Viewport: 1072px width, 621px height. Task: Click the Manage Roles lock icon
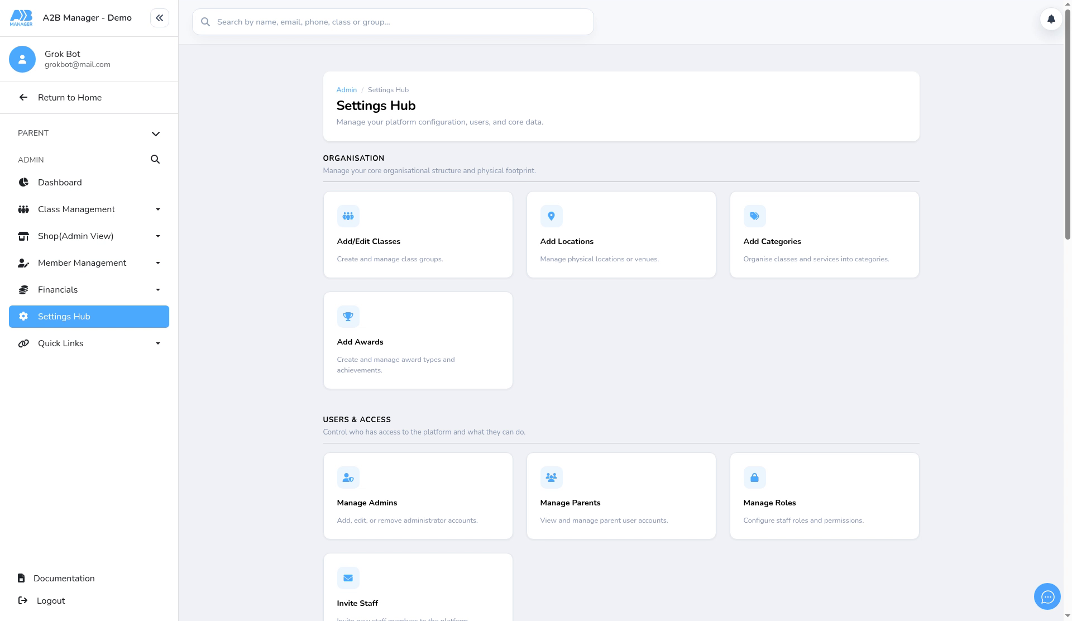[754, 477]
